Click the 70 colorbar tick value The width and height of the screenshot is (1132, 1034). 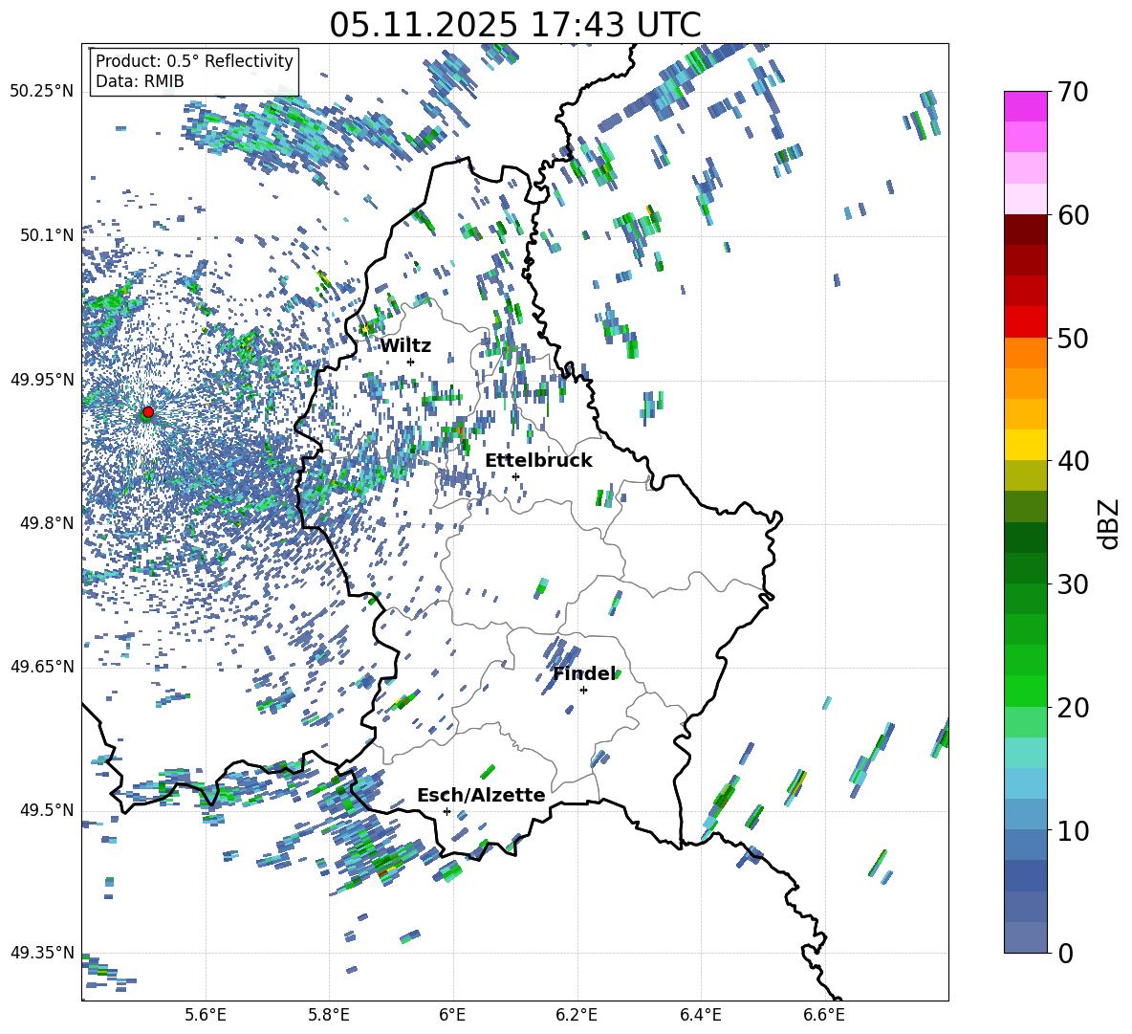pos(1075,92)
